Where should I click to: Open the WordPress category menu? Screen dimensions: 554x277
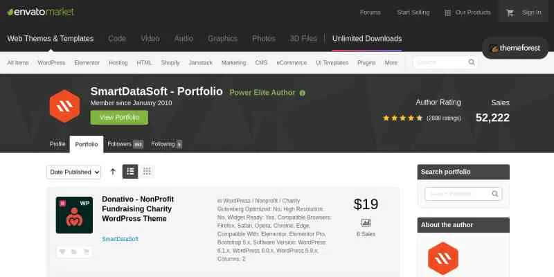tap(51, 62)
